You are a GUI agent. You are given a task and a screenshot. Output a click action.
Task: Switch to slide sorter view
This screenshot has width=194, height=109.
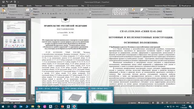(x=158, y=103)
